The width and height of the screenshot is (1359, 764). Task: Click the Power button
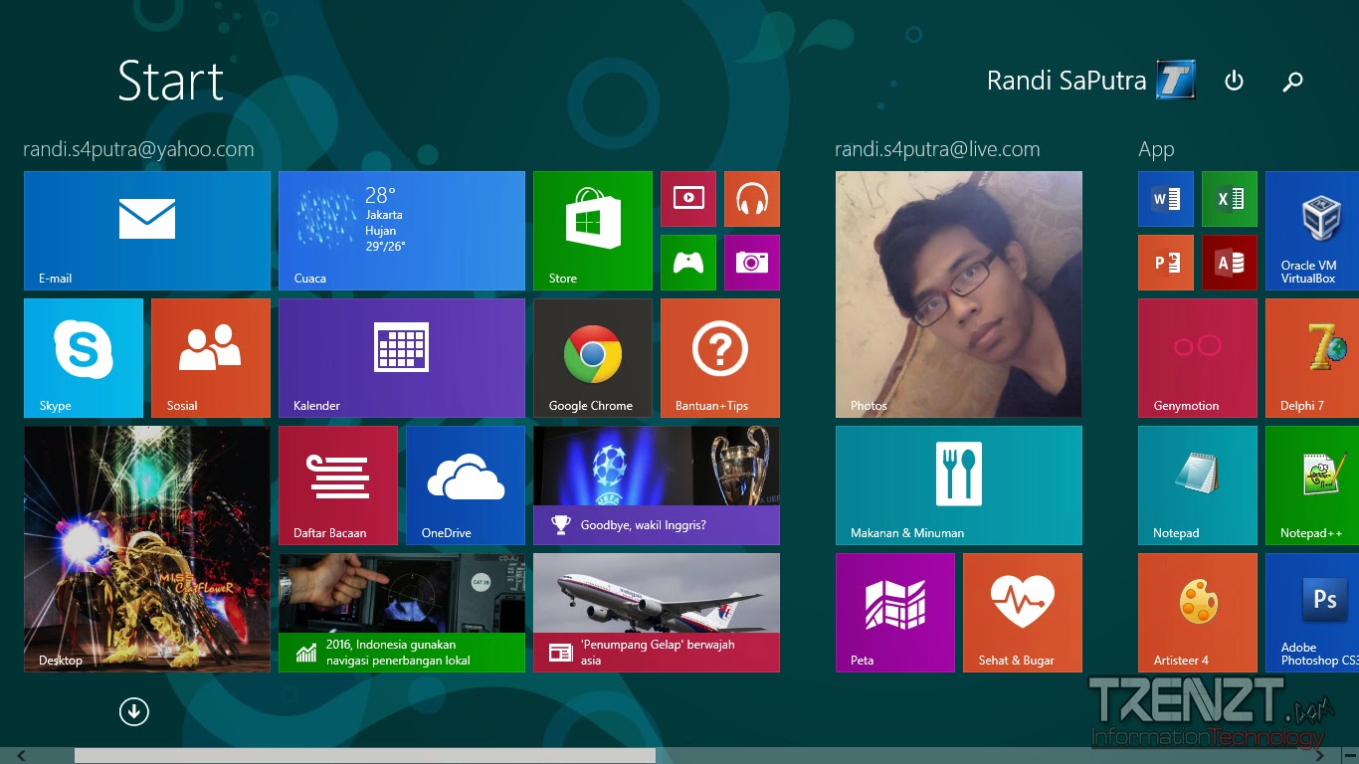point(1234,81)
